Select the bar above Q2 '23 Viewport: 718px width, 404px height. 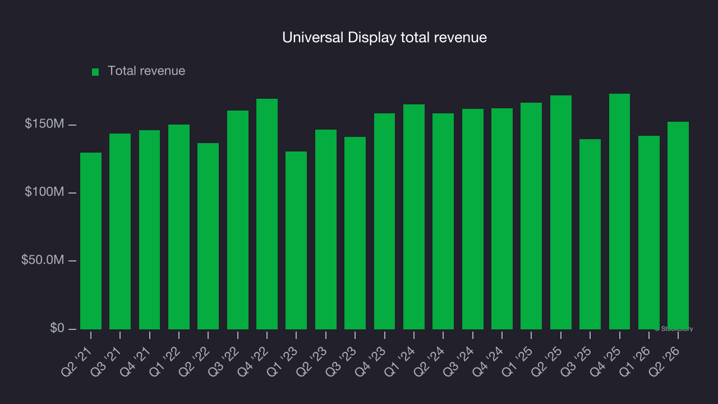[x=326, y=229]
